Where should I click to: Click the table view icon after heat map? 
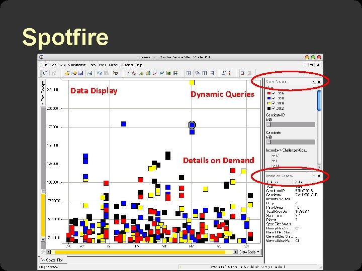pyautogui.click(x=175, y=73)
